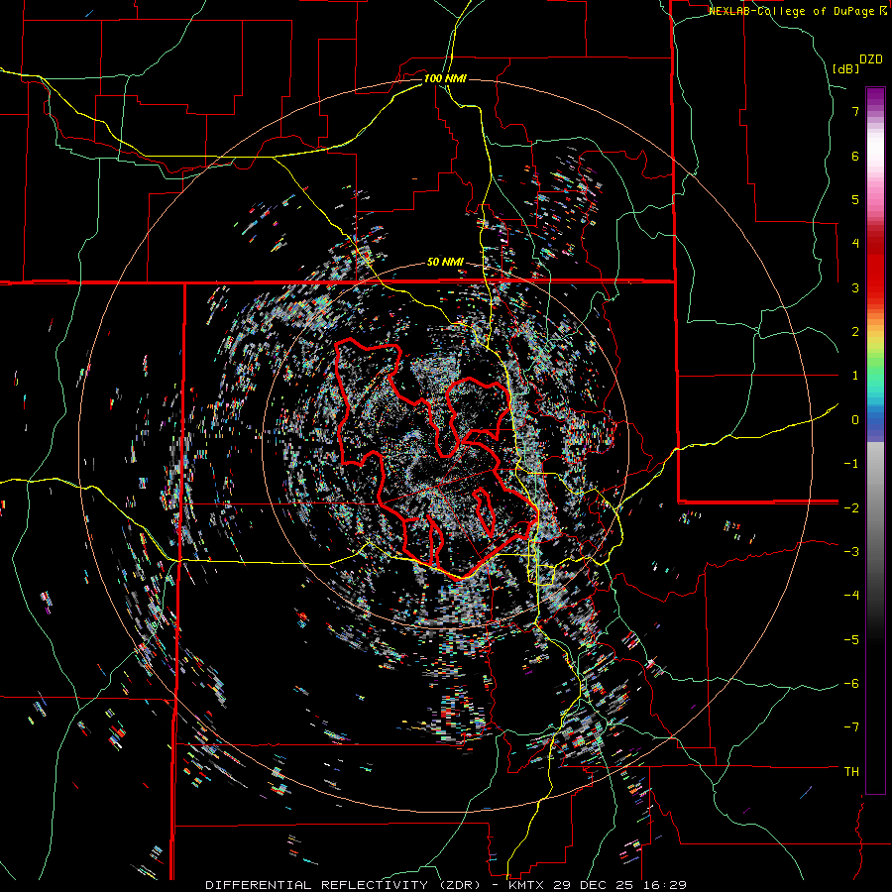This screenshot has width=892, height=892.
Task: Click the 50 NMI range ring label
Action: click(x=445, y=263)
